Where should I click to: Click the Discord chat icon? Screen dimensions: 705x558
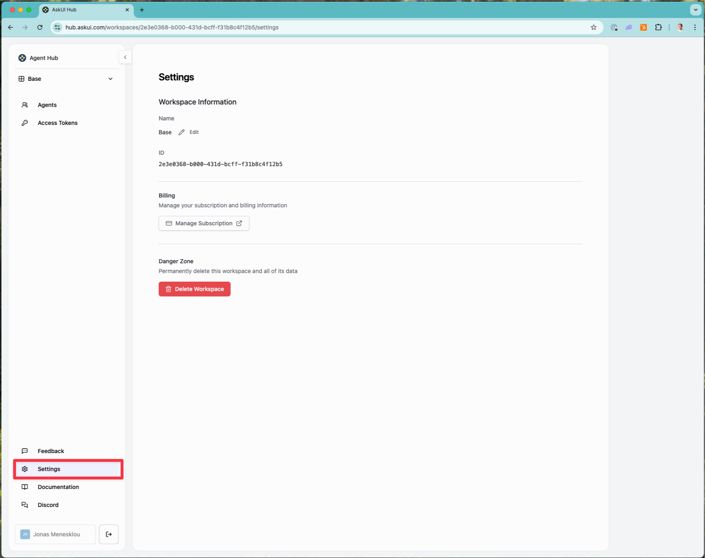25,505
